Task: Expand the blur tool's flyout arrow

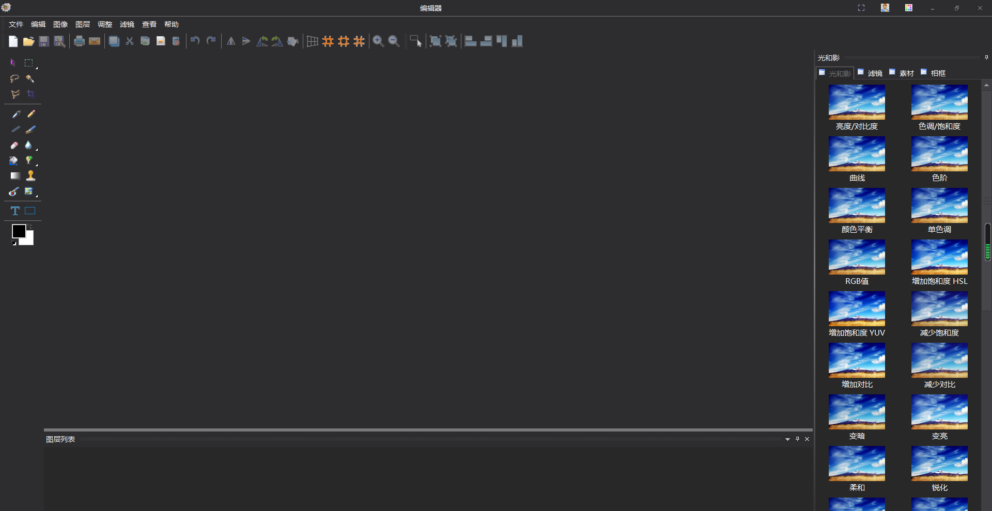Action: coord(37,150)
